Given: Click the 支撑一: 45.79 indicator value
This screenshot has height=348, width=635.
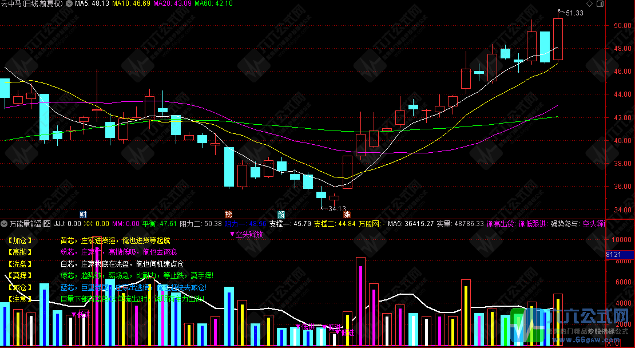Looking at the screenshot, I should tap(291, 224).
